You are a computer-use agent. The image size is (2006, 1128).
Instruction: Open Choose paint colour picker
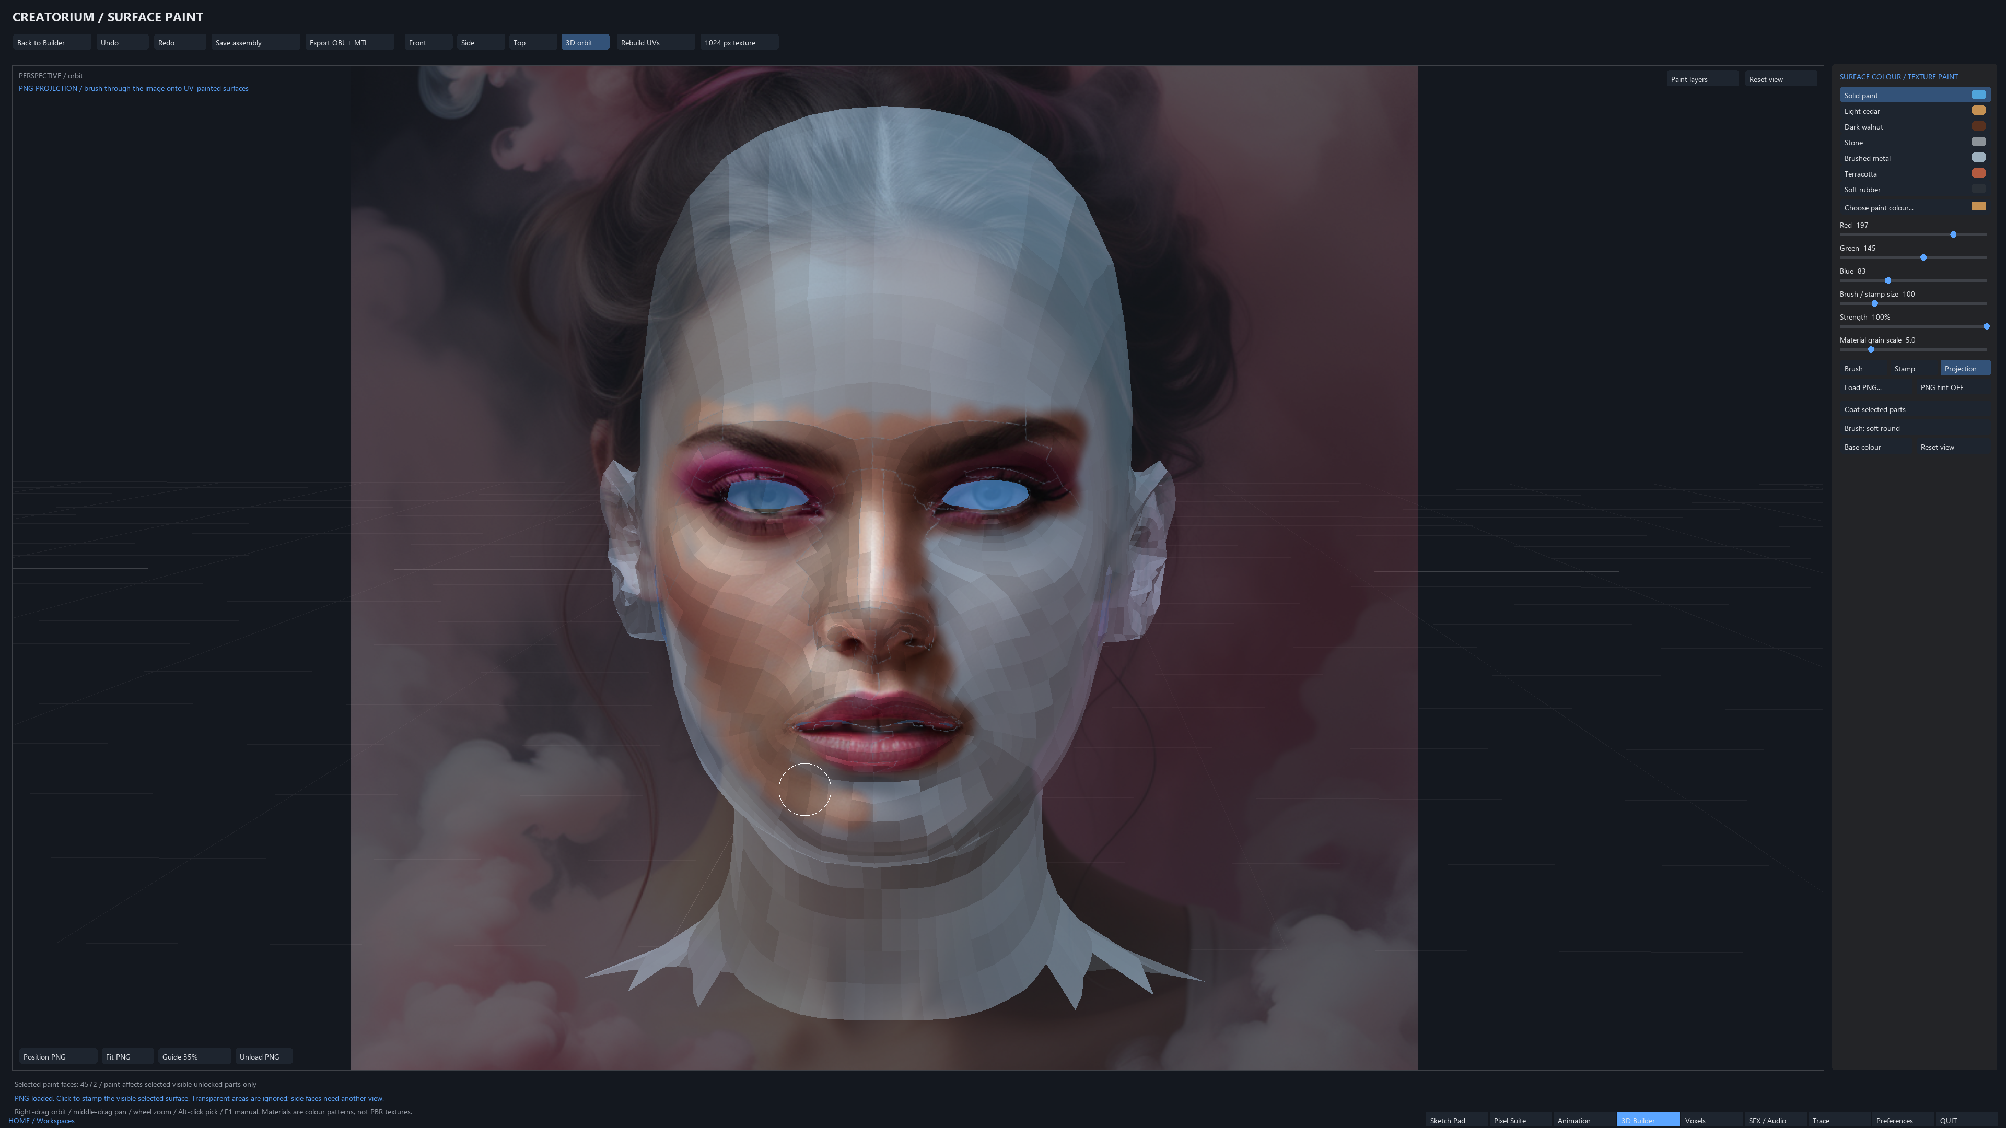click(1914, 207)
